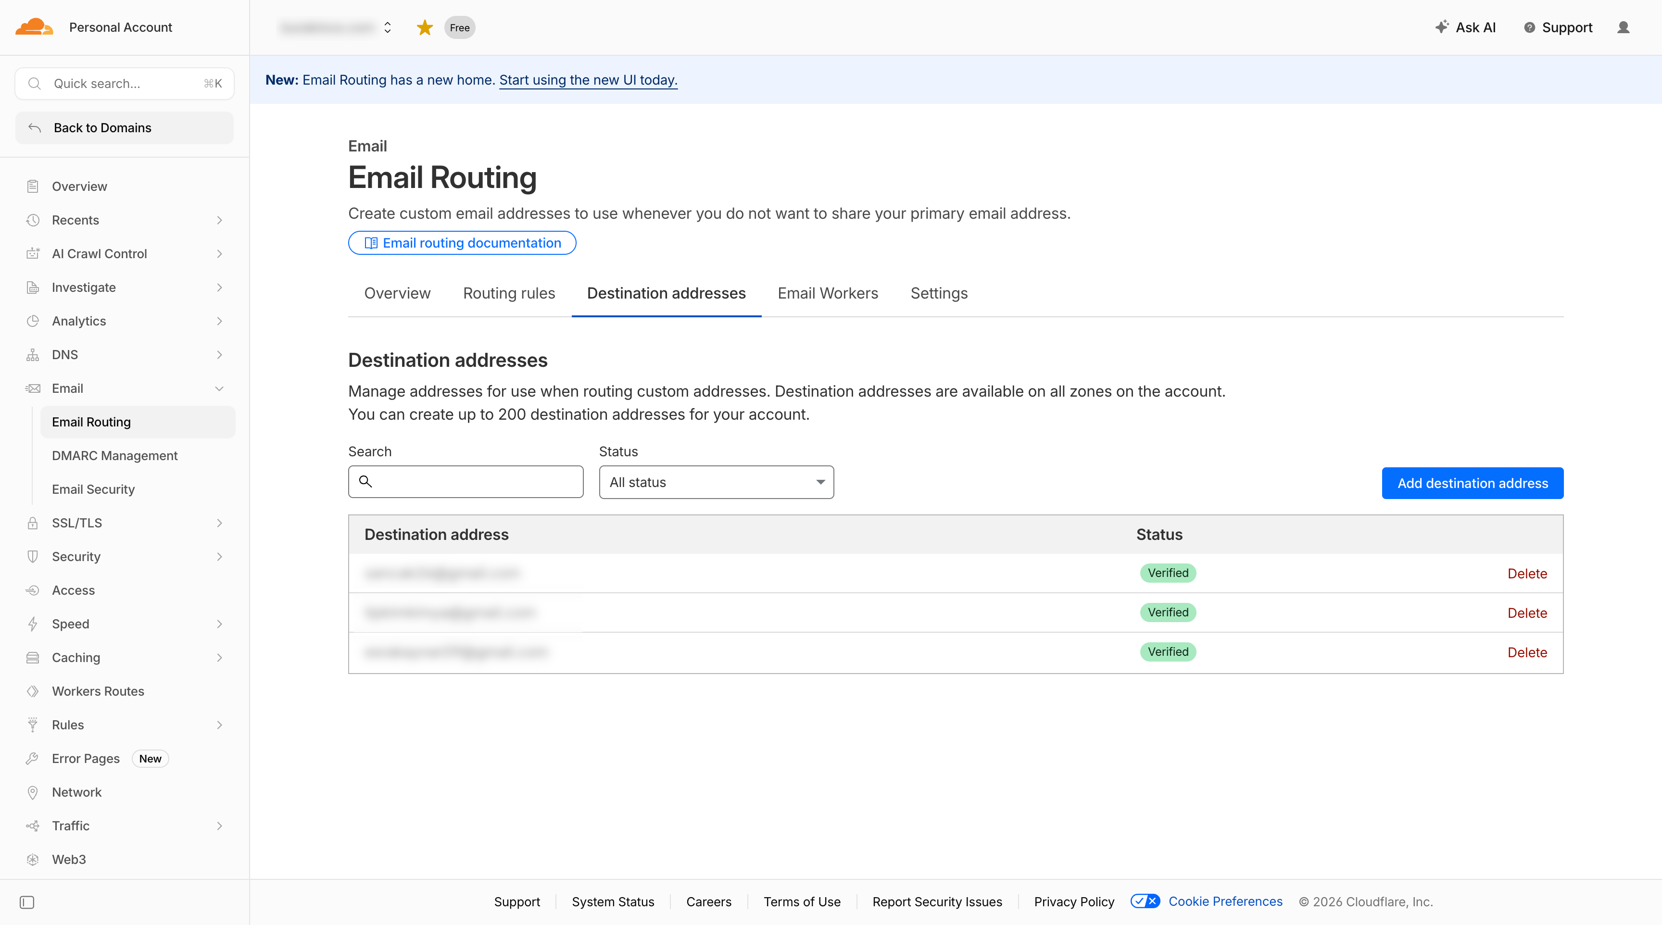Expand the SSL/TLS chevron
Image resolution: width=1662 pixels, height=925 pixels.
(219, 523)
